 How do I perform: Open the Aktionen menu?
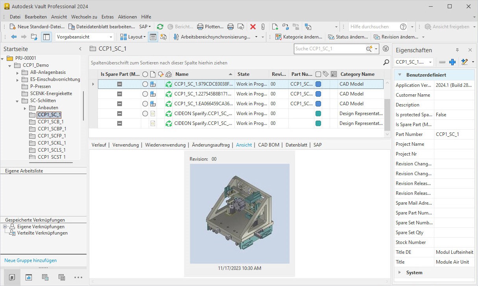tap(127, 17)
